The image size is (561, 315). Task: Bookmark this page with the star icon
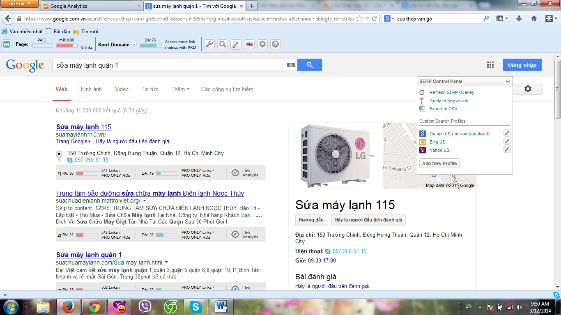coord(359,18)
